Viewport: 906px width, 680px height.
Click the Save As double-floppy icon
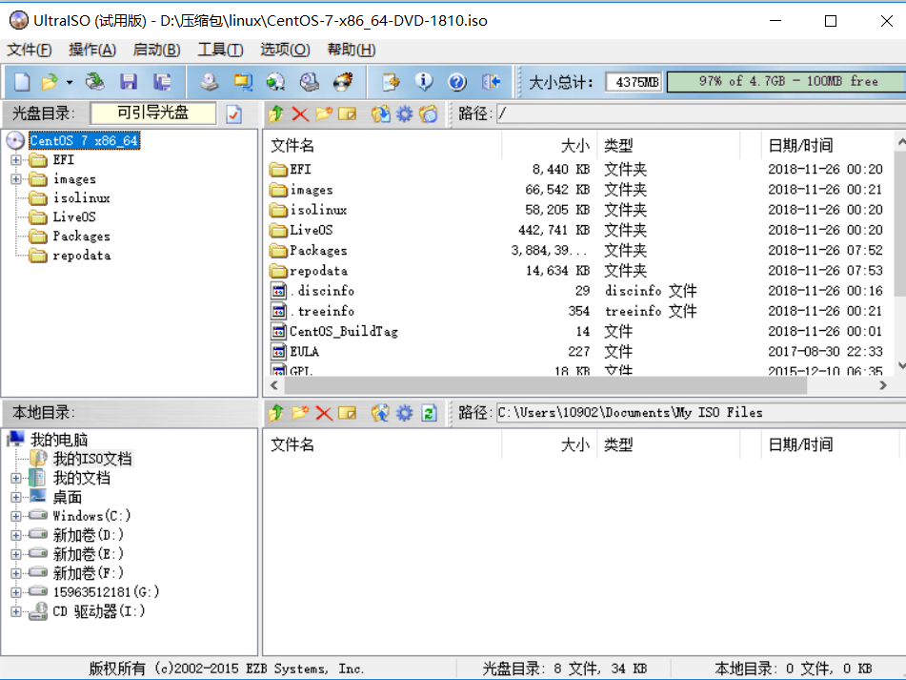[x=162, y=81]
